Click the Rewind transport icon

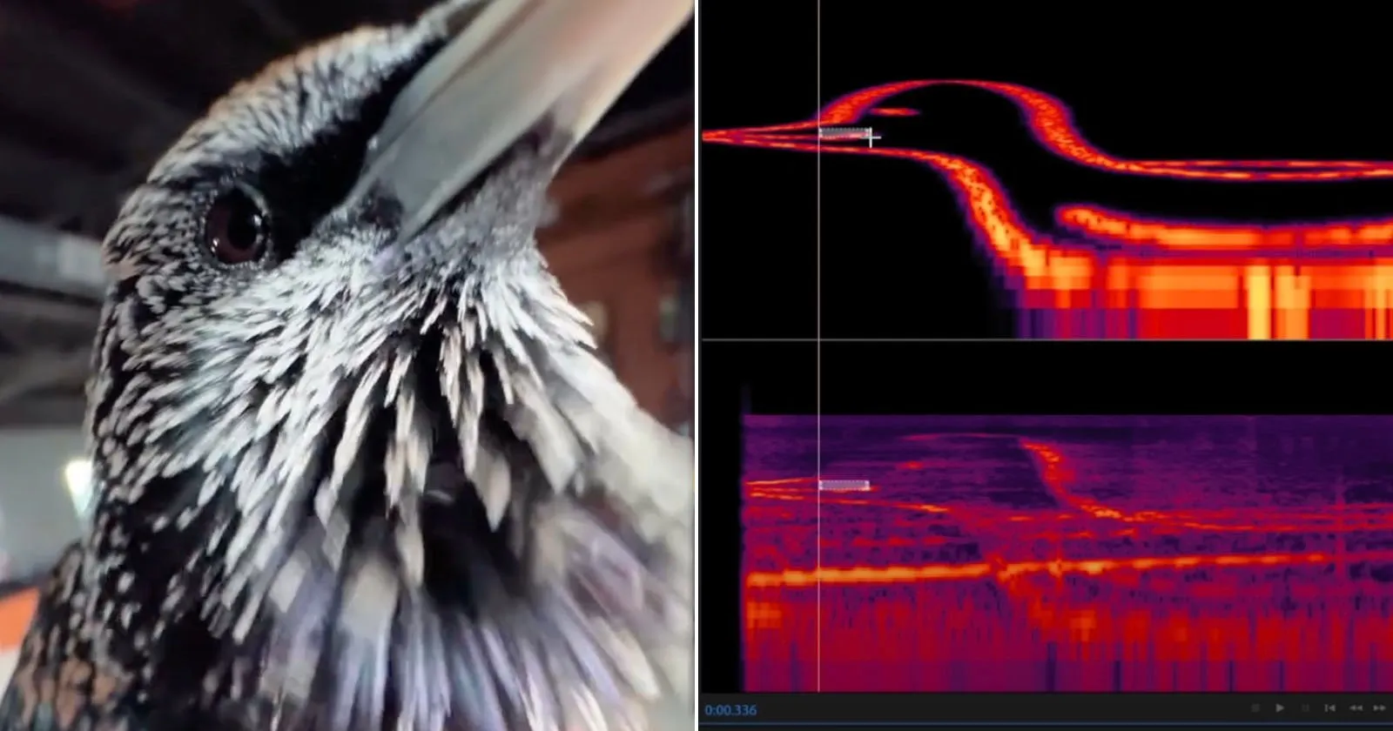point(1356,708)
